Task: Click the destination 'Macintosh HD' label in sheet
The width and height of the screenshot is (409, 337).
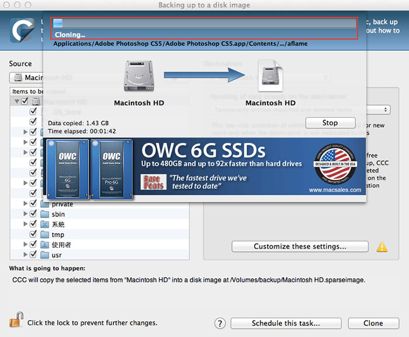Action: (271, 103)
